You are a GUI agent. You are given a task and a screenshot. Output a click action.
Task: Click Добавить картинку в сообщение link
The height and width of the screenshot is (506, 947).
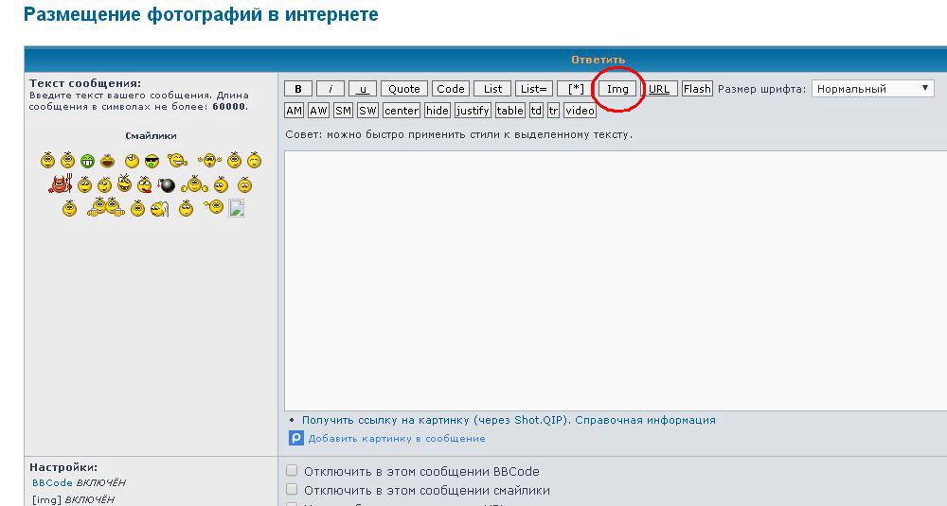pos(397,439)
